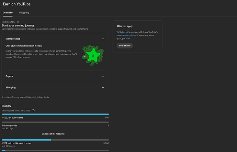Select the '0 video uploads' text

[9, 126]
